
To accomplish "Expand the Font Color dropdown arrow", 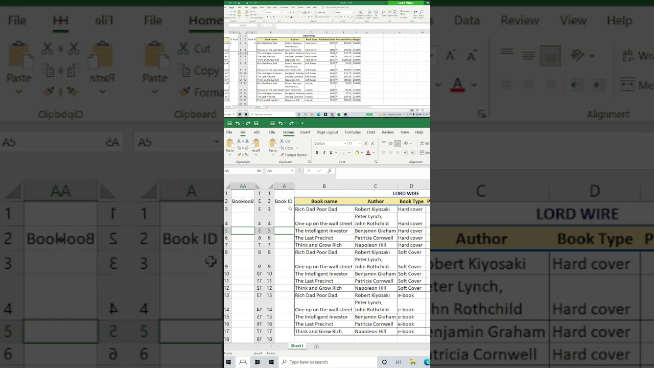I will pos(373,153).
